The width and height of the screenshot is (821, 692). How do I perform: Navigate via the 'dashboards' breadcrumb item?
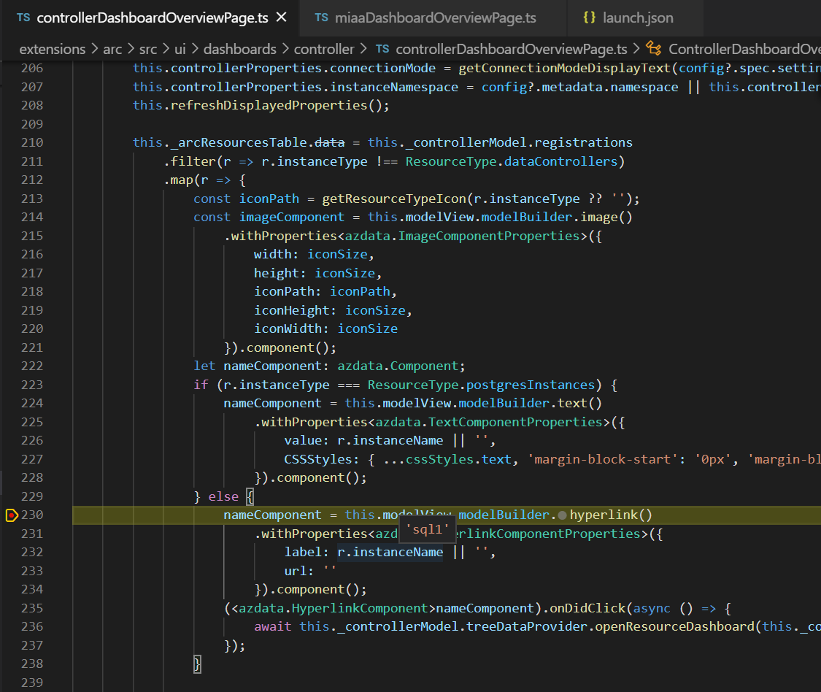pos(240,49)
